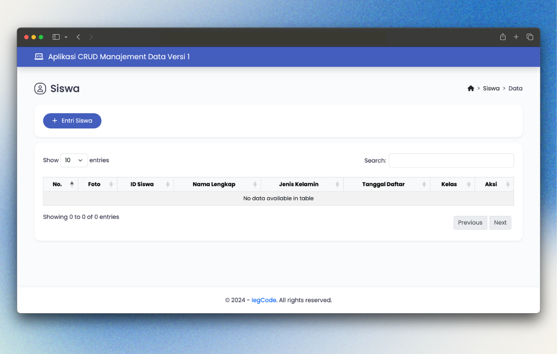This screenshot has height=354, width=557.
Task: Click the Siswa user profile icon
Action: click(x=40, y=89)
